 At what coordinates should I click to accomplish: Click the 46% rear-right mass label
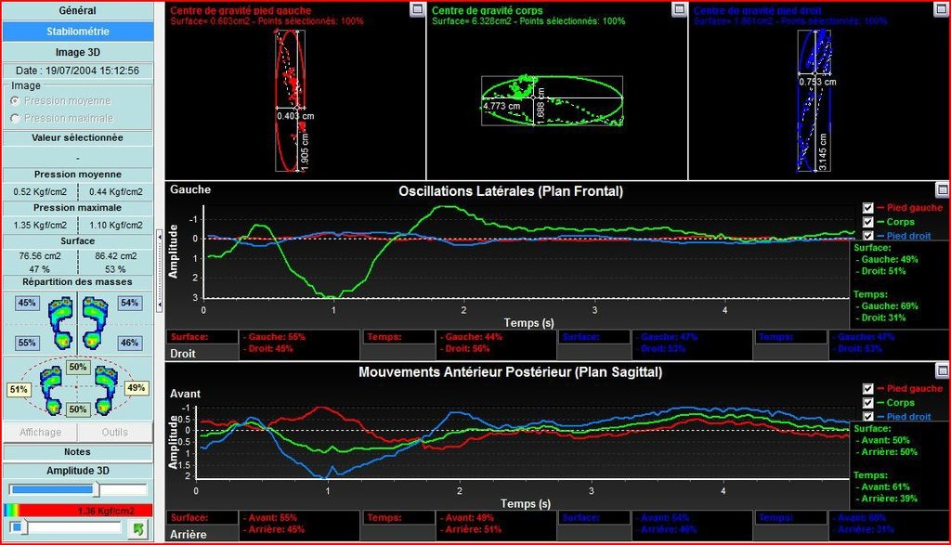coord(130,343)
